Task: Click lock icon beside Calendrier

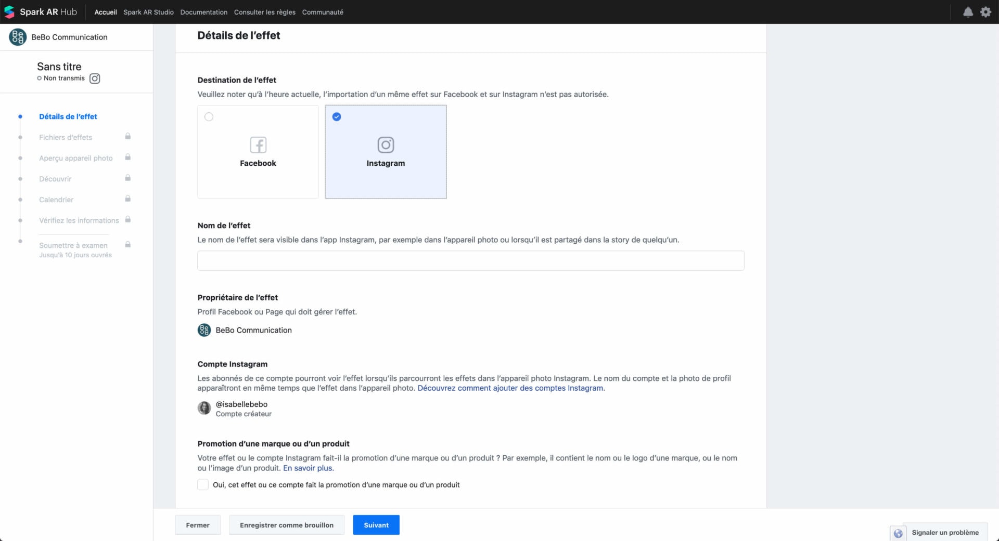Action: click(127, 199)
